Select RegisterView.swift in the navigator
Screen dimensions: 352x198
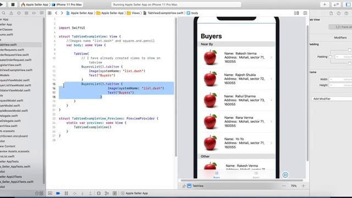pos(11,65)
